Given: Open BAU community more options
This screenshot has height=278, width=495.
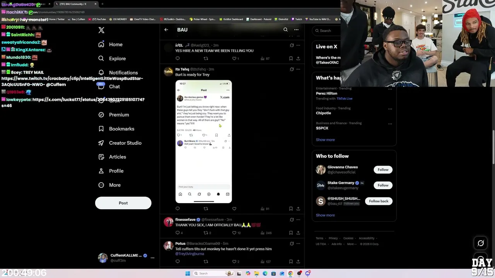Looking at the screenshot, I should [296, 30].
